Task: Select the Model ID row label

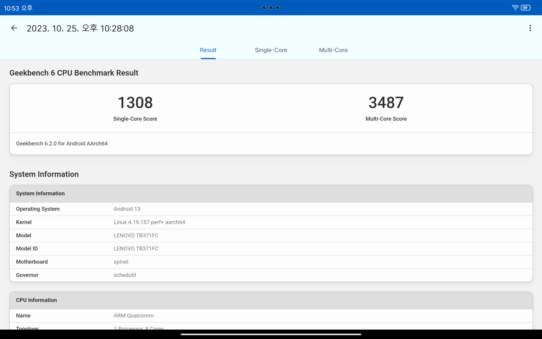Action: [x=27, y=249]
